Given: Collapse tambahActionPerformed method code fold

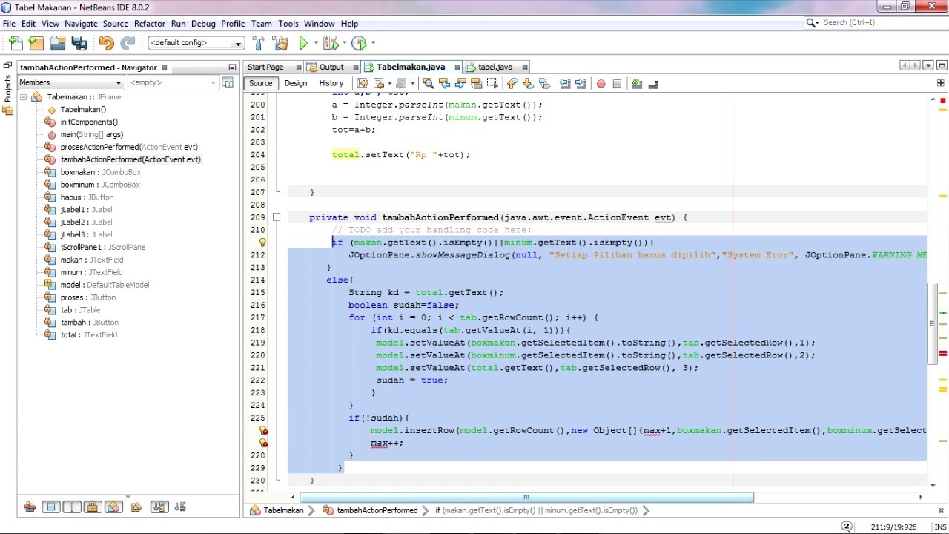Looking at the screenshot, I should click(x=276, y=217).
